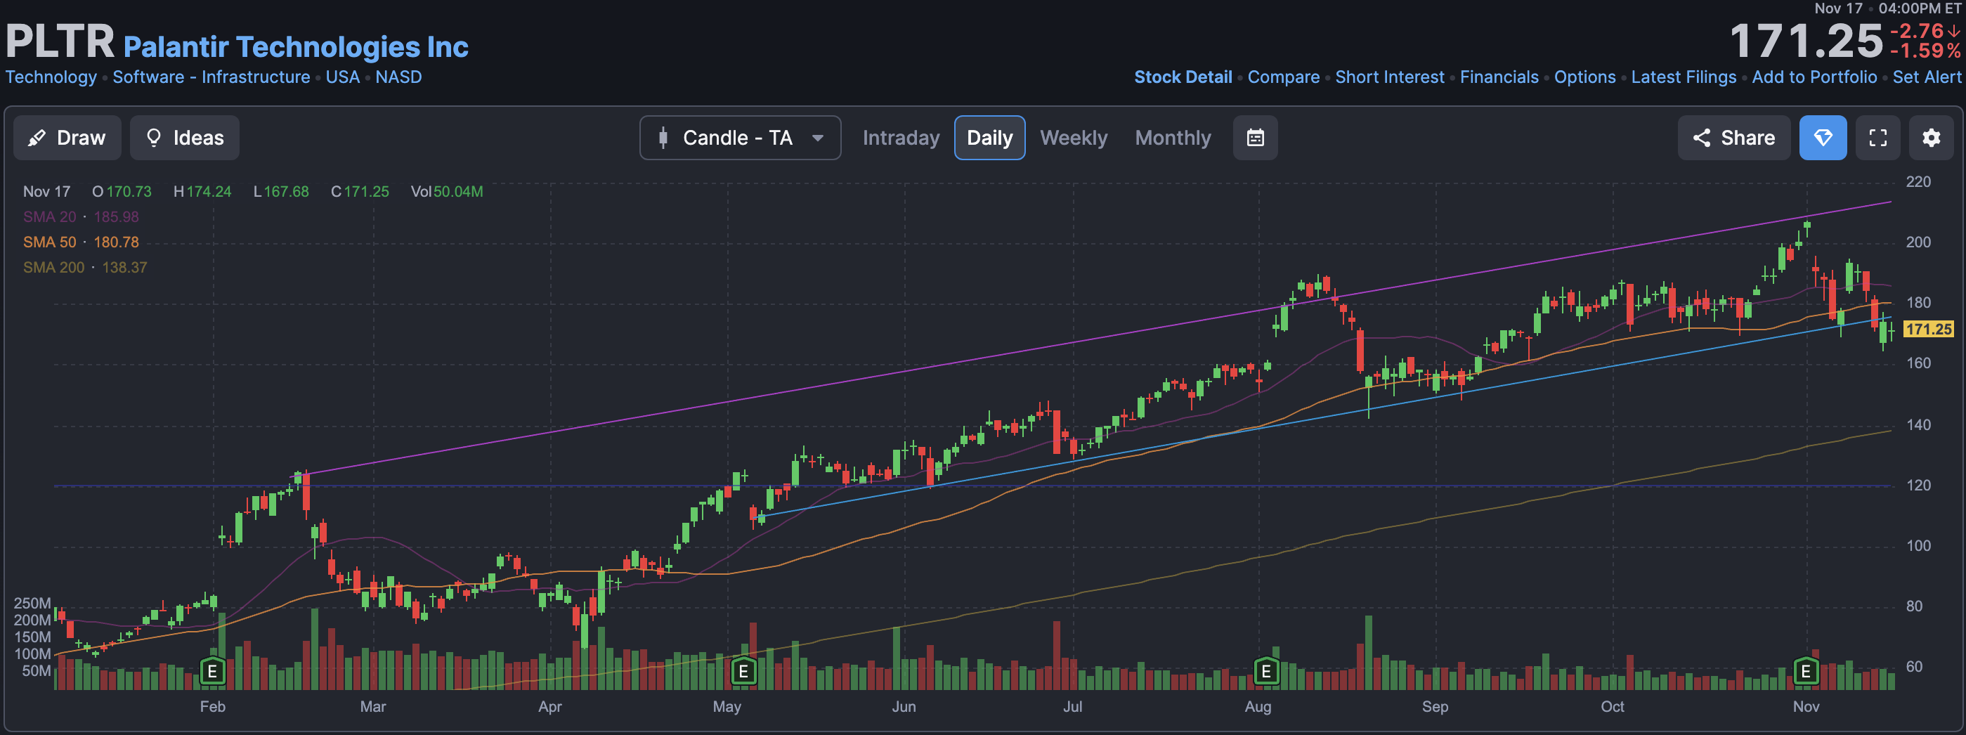Viewport: 1966px width, 735px height.
Task: Expand the Candle - TA chart type dropdown
Action: [x=740, y=138]
